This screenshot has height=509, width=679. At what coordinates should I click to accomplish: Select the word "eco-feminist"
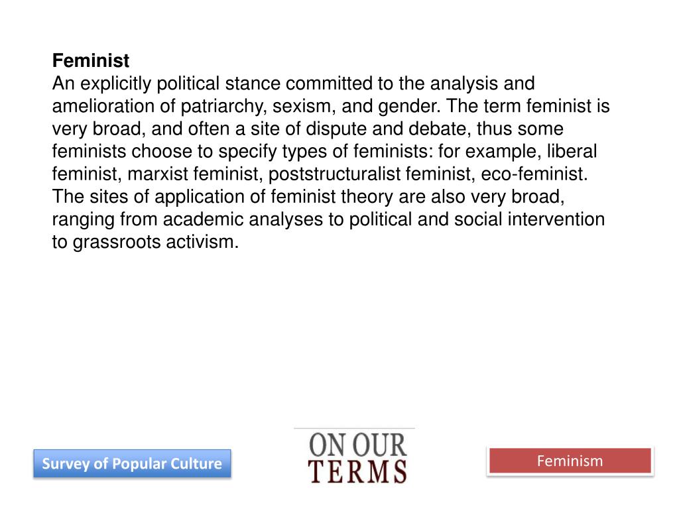point(534,174)
